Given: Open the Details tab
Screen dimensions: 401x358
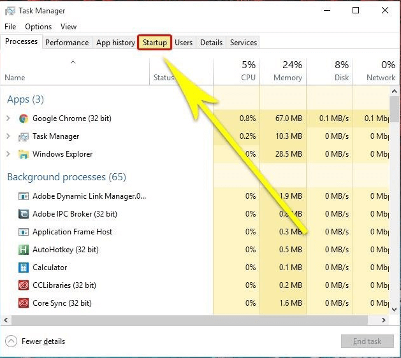Looking at the screenshot, I should (x=211, y=43).
